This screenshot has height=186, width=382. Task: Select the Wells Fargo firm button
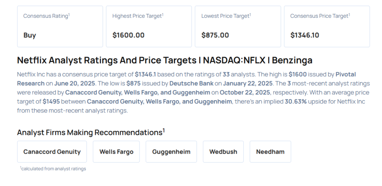point(116,151)
